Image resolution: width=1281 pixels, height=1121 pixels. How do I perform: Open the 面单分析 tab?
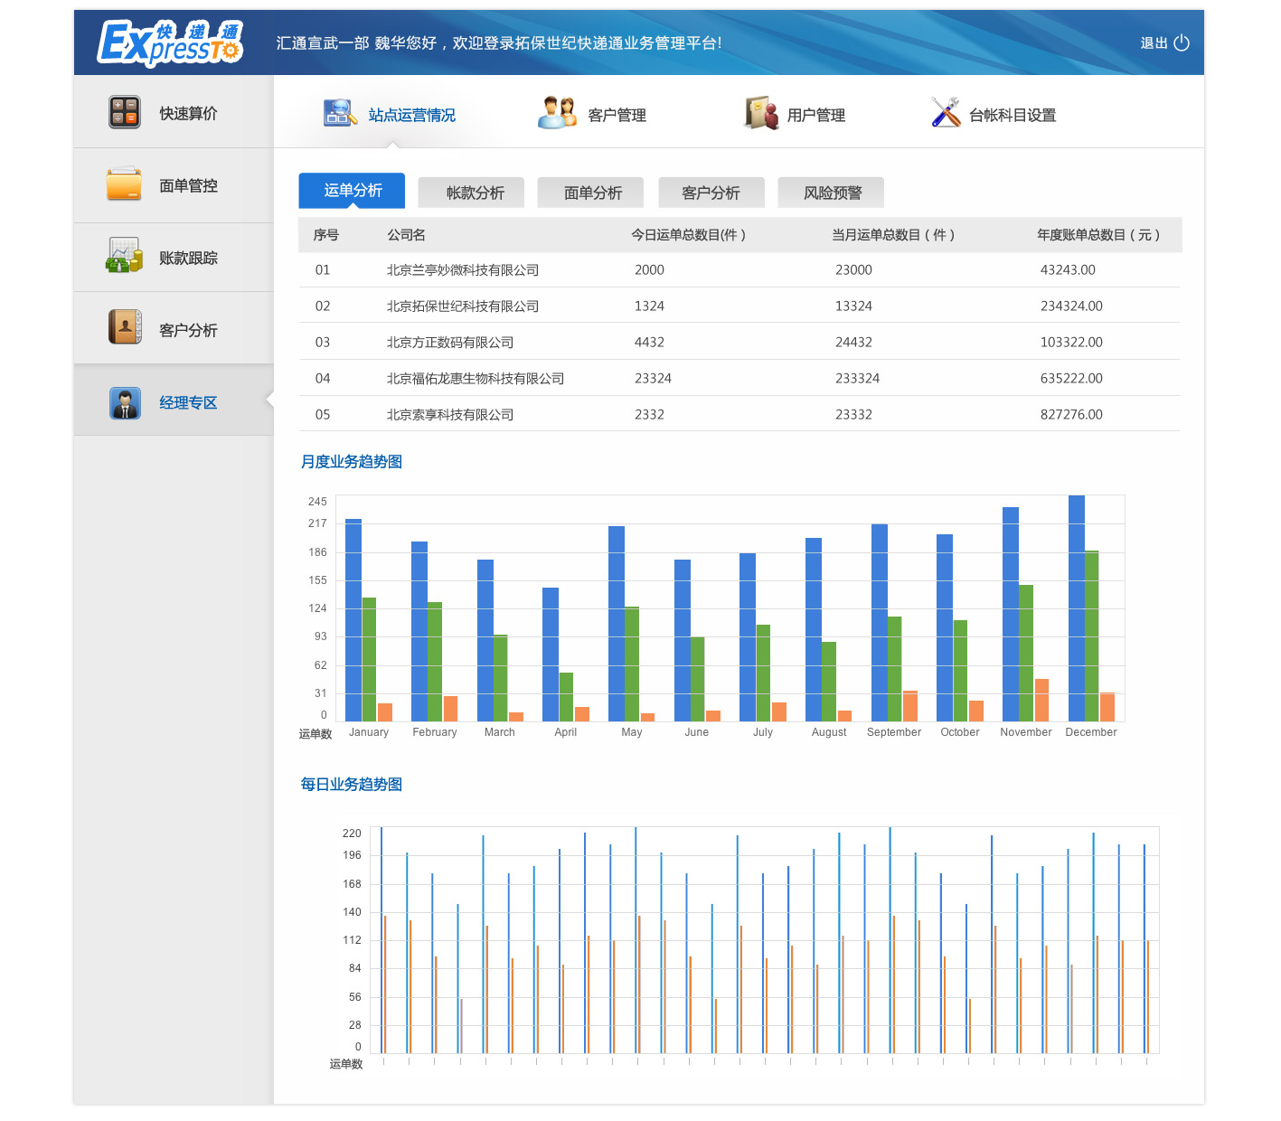click(x=592, y=193)
